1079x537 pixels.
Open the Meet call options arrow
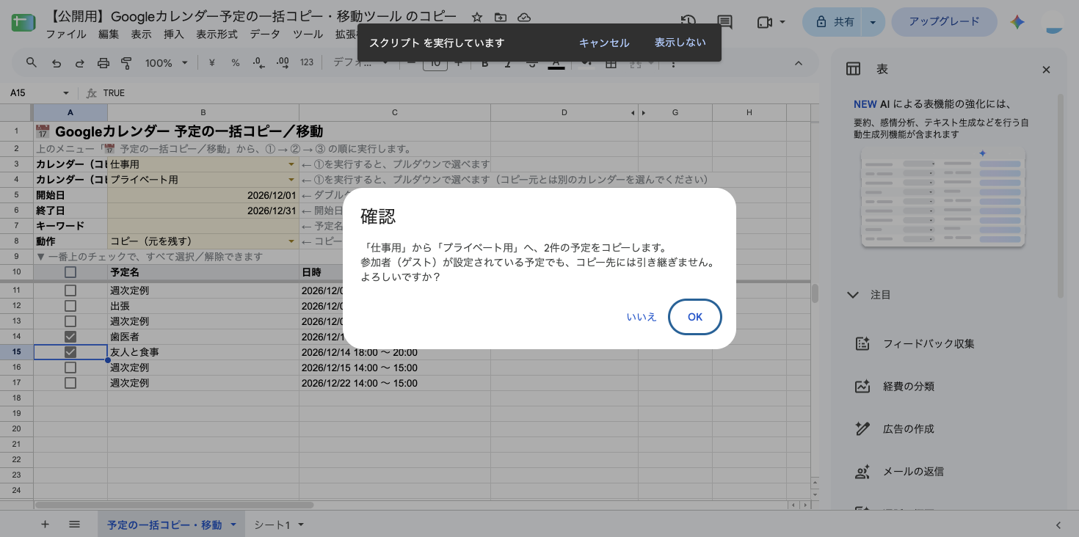[782, 22]
